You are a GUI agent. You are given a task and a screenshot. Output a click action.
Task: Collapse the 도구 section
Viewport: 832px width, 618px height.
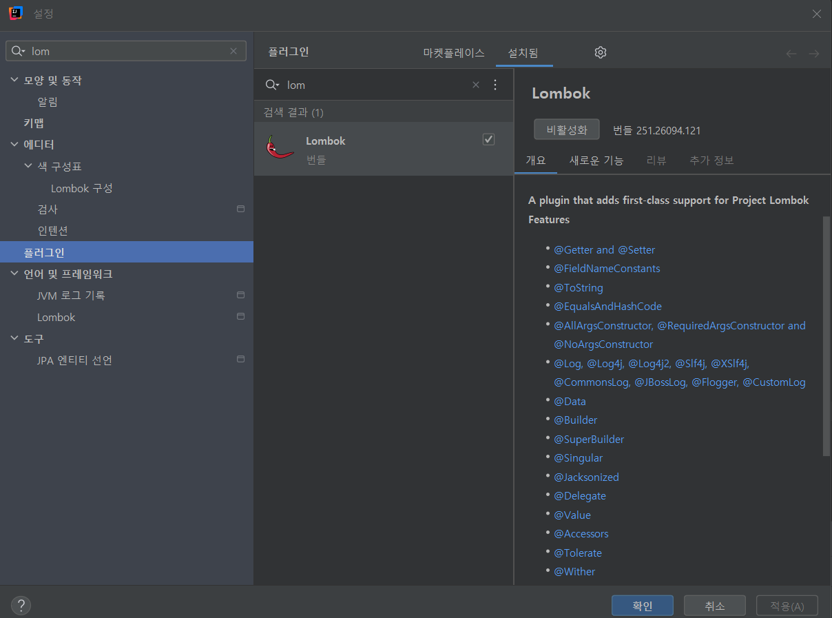[14, 338]
